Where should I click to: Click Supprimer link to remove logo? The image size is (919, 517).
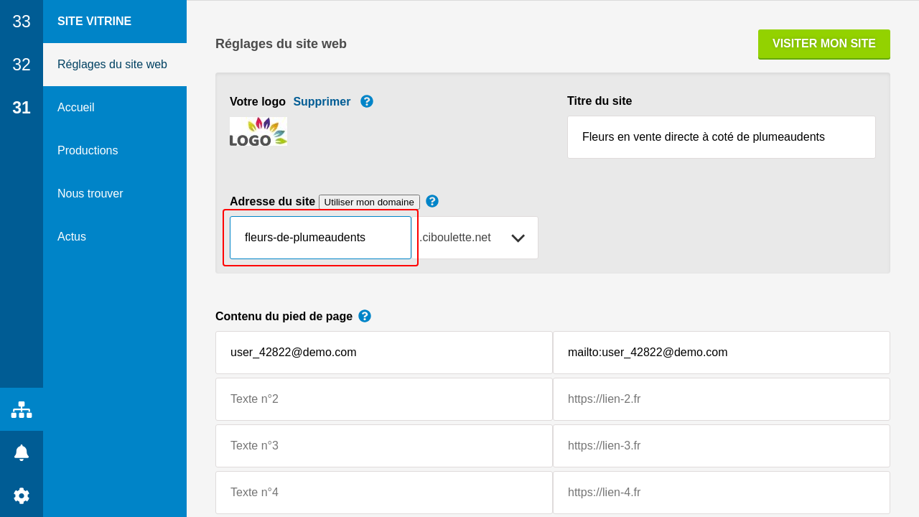(322, 101)
